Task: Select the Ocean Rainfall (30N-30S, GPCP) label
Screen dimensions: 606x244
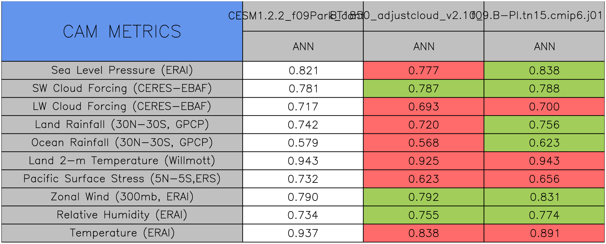Action: click(x=122, y=143)
